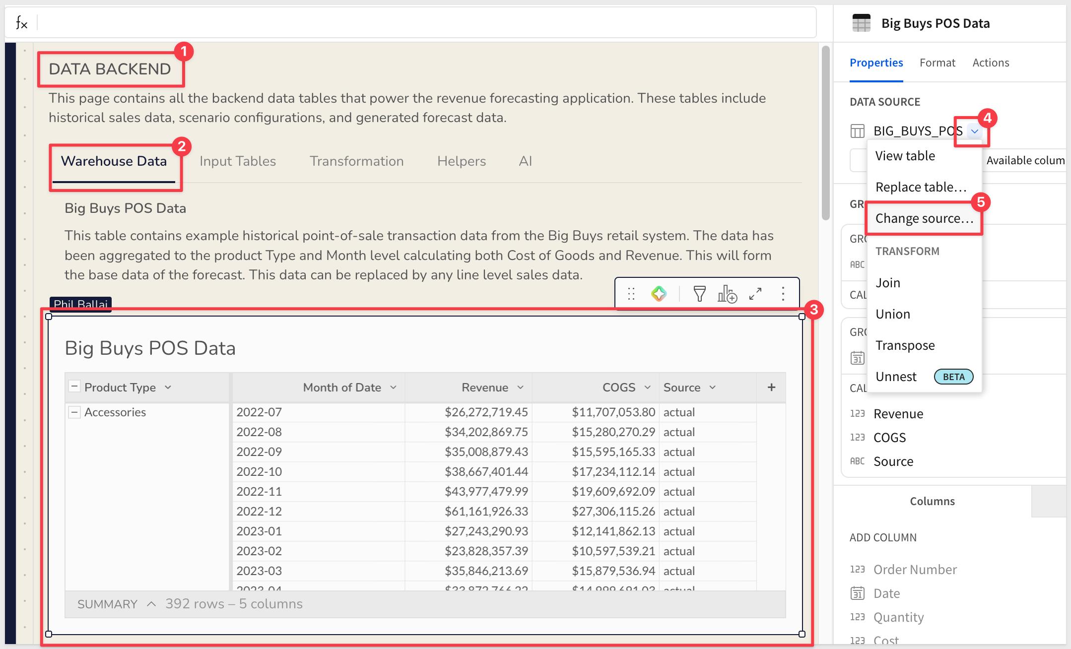Add the Date column
This screenshot has height=649, width=1071.
pos(887,593)
